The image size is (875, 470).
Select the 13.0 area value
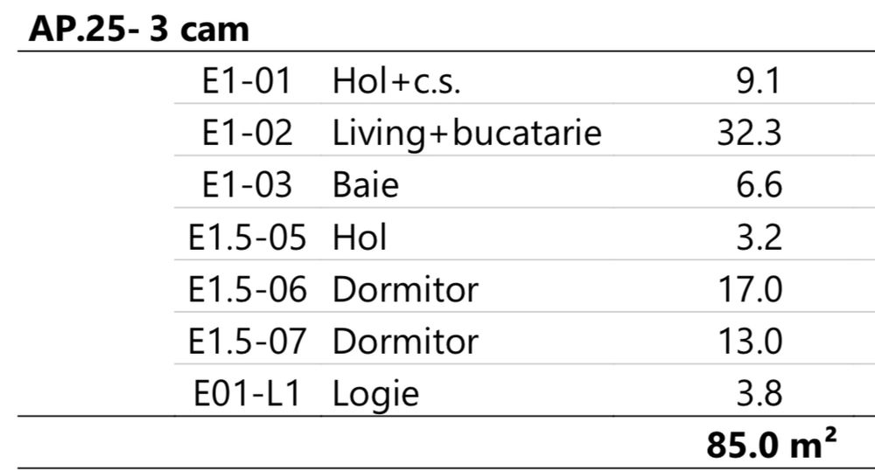[x=745, y=341]
